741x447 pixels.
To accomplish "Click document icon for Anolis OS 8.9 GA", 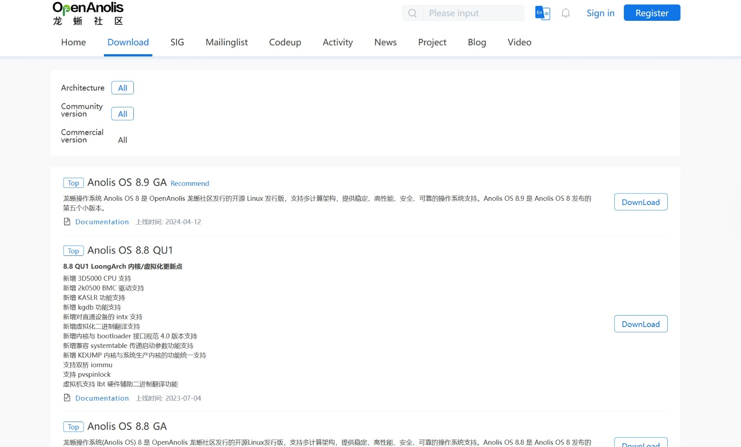I will point(67,222).
